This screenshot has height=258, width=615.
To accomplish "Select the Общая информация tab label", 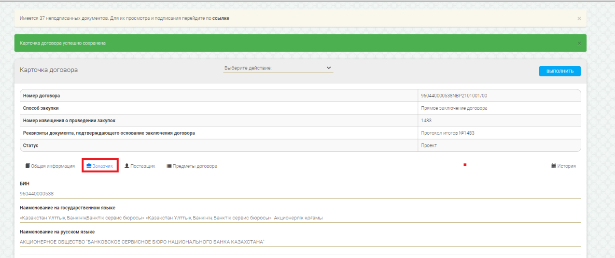I will pos(53,166).
